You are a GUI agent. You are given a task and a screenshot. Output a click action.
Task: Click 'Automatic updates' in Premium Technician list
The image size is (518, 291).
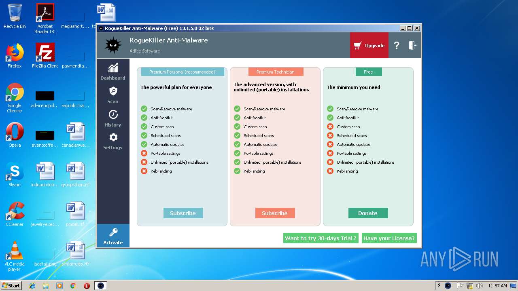coord(261,144)
